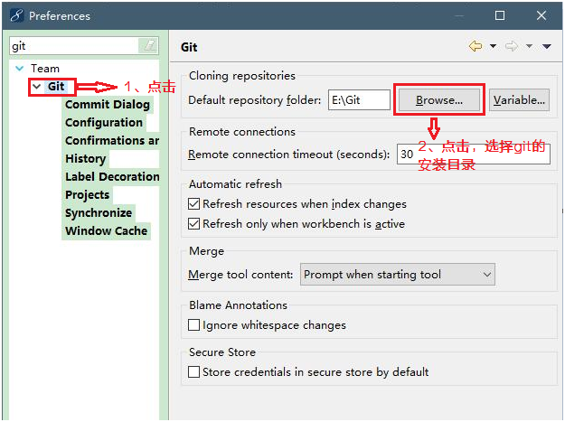Click the Preferences window app icon
The width and height of the screenshot is (565, 422).
(x=16, y=16)
